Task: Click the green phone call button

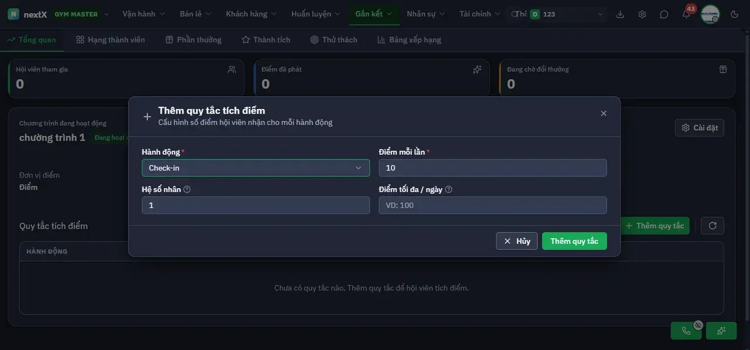Action: coord(686,331)
